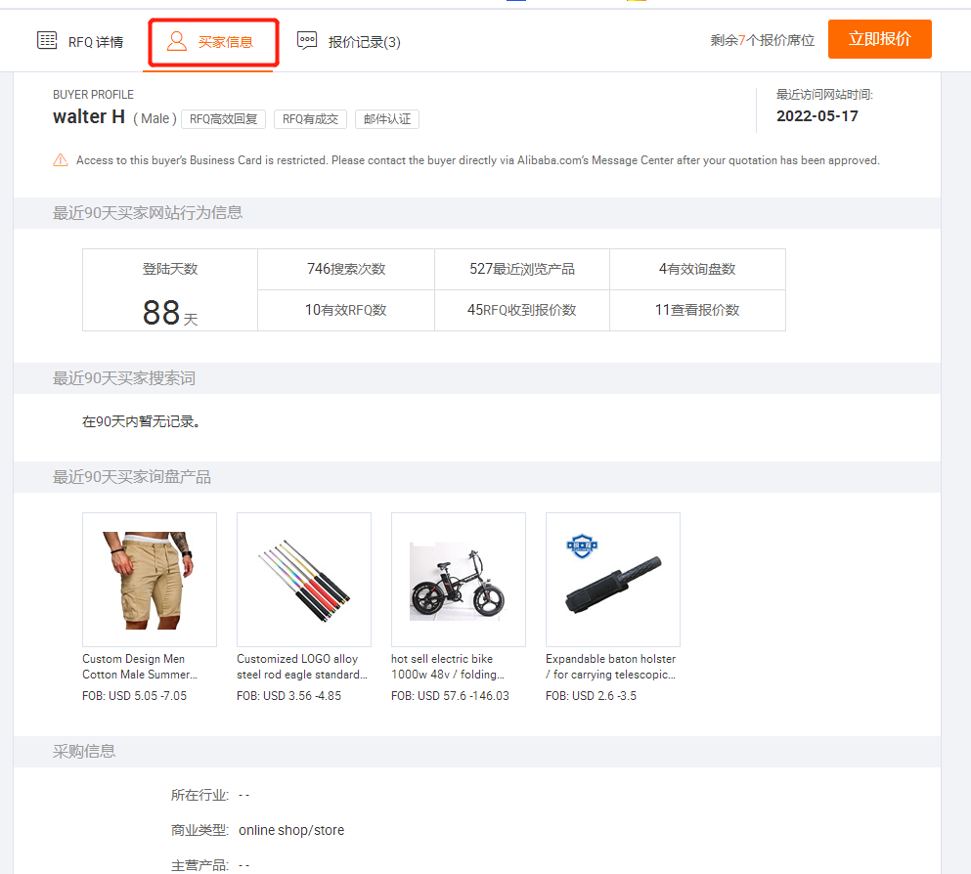Click the buyer profile person icon
Image resolution: width=971 pixels, height=874 pixels.
tap(176, 41)
